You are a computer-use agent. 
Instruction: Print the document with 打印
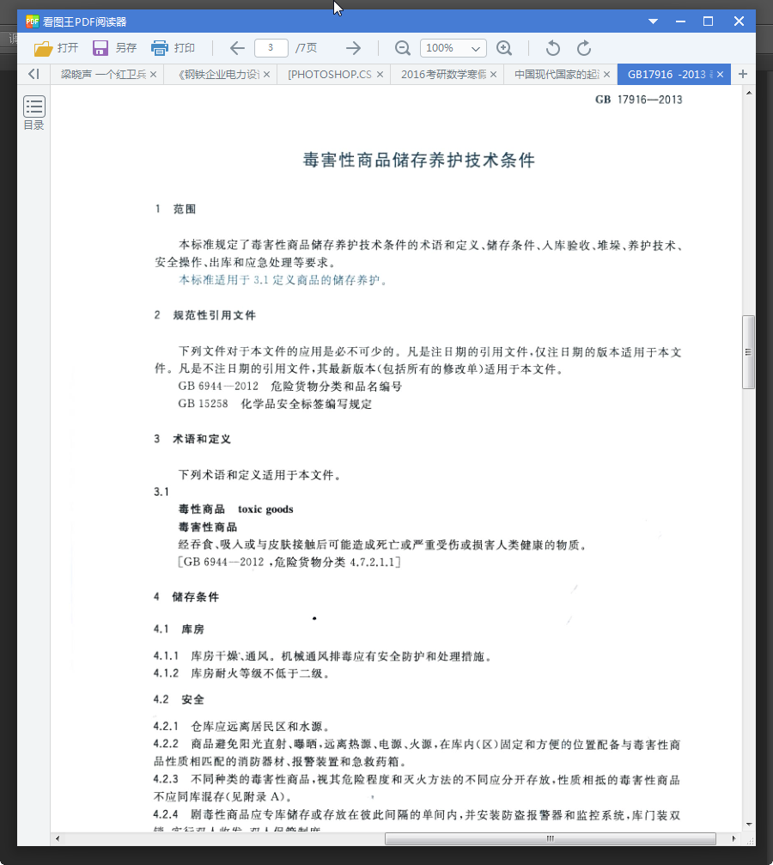pyautogui.click(x=173, y=48)
